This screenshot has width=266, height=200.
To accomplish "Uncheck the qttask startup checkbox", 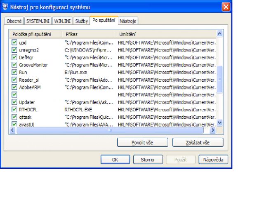I will [x=14, y=117].
